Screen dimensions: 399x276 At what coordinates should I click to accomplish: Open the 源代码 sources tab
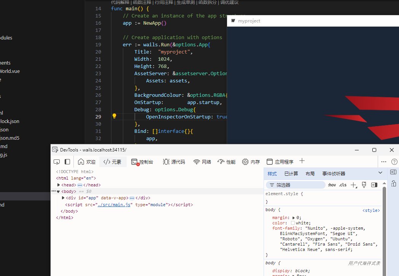pyautogui.click(x=174, y=162)
